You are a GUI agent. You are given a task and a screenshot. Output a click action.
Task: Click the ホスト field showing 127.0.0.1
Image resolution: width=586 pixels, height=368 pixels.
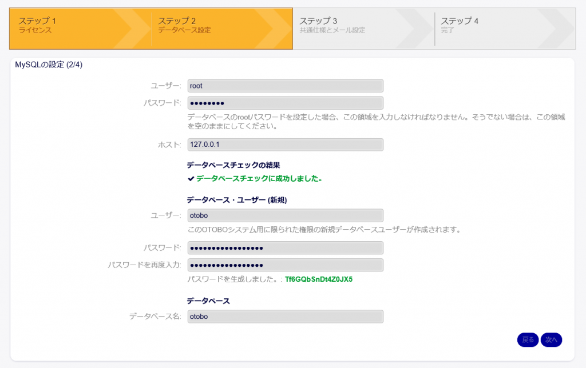[285, 145]
